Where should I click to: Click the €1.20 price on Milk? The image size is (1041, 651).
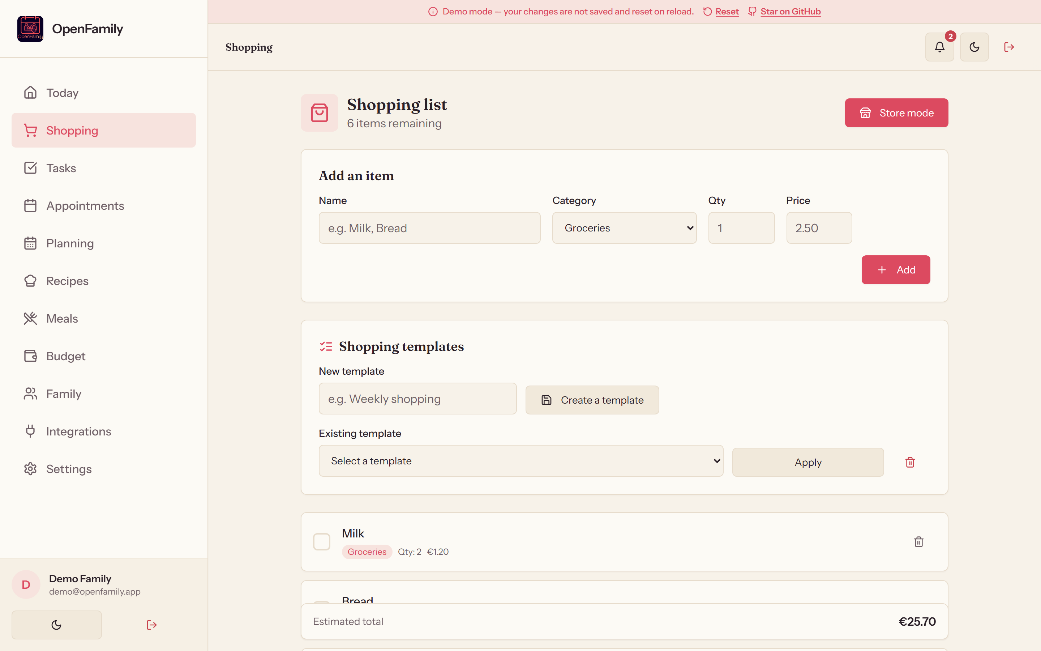point(437,552)
